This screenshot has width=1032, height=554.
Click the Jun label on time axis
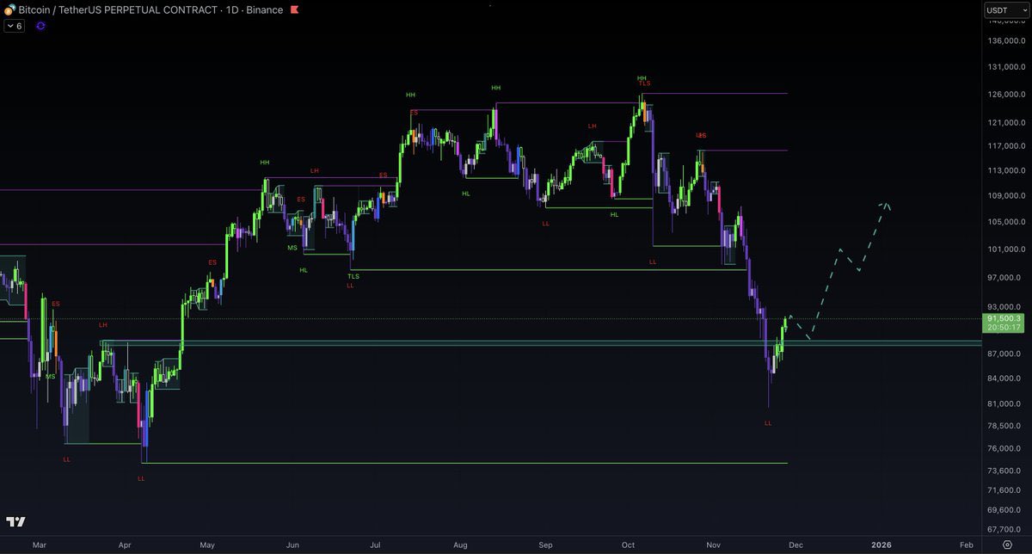[x=292, y=545]
